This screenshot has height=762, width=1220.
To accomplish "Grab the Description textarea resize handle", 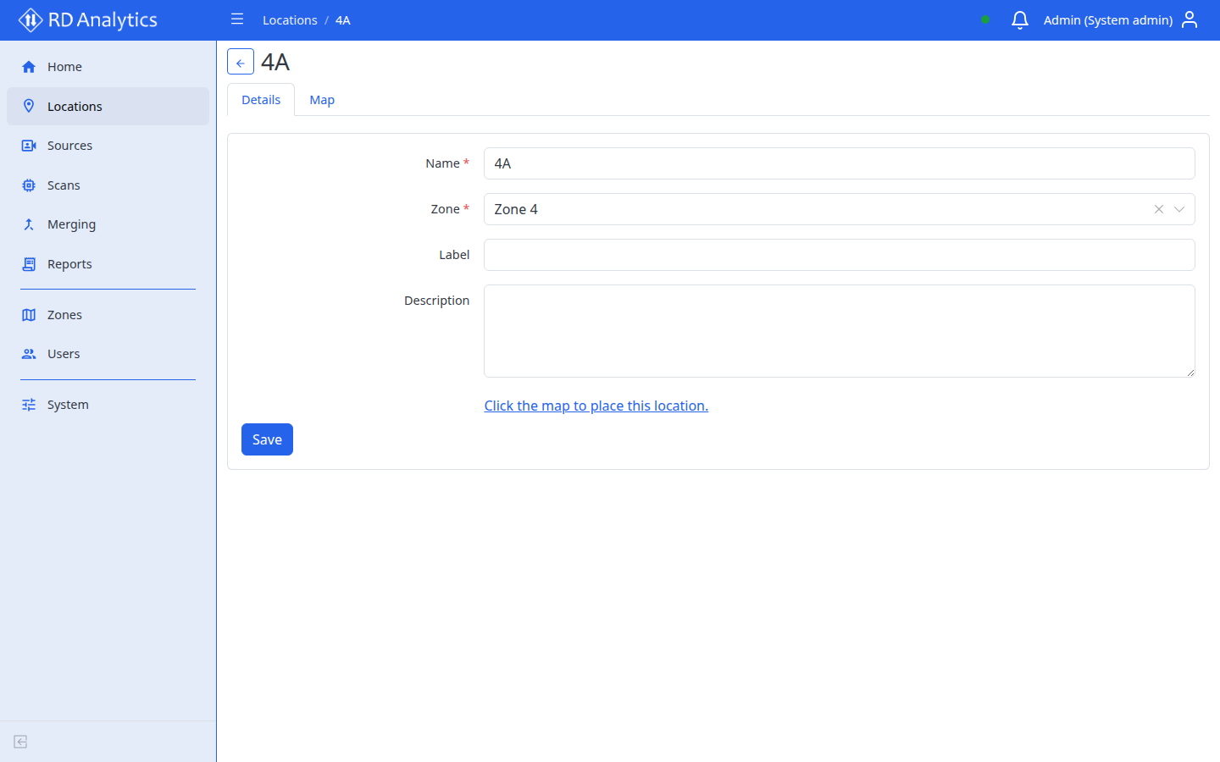I will (1190, 373).
